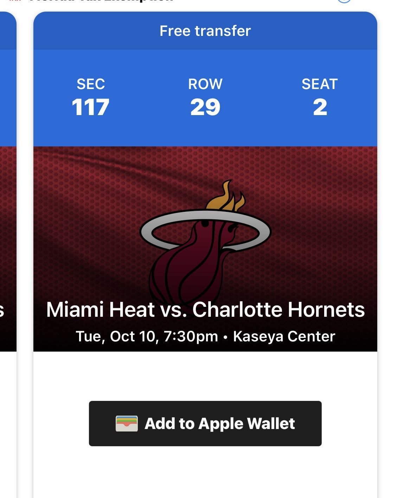Tap the Free transfer banner

(205, 31)
